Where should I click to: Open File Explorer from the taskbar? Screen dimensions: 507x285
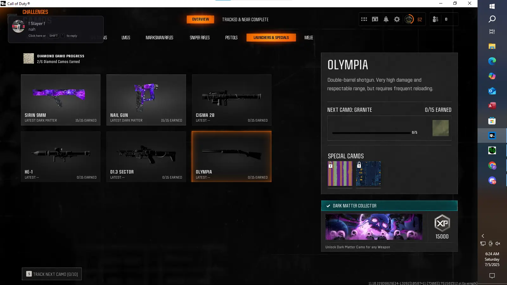(492, 46)
